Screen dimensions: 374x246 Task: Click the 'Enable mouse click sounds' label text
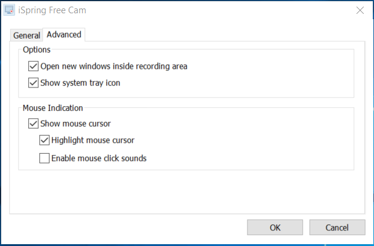click(x=99, y=159)
